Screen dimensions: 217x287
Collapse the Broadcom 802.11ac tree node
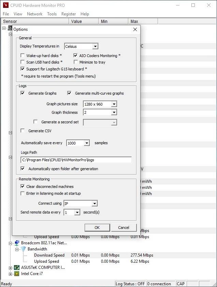coord(11,243)
